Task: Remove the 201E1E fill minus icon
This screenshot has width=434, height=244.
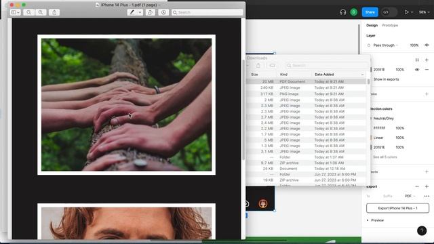Action: [427, 70]
